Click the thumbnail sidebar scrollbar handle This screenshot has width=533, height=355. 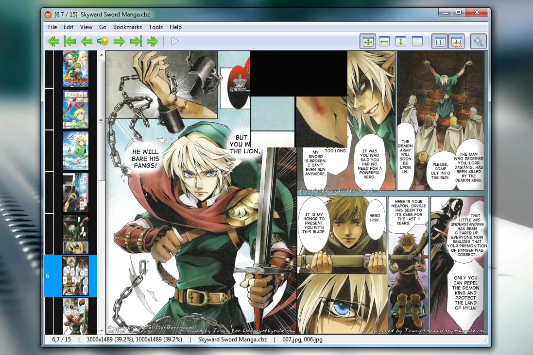101,120
